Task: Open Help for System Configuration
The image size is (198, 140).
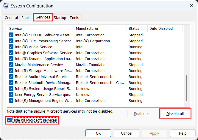Action: click(x=183, y=133)
